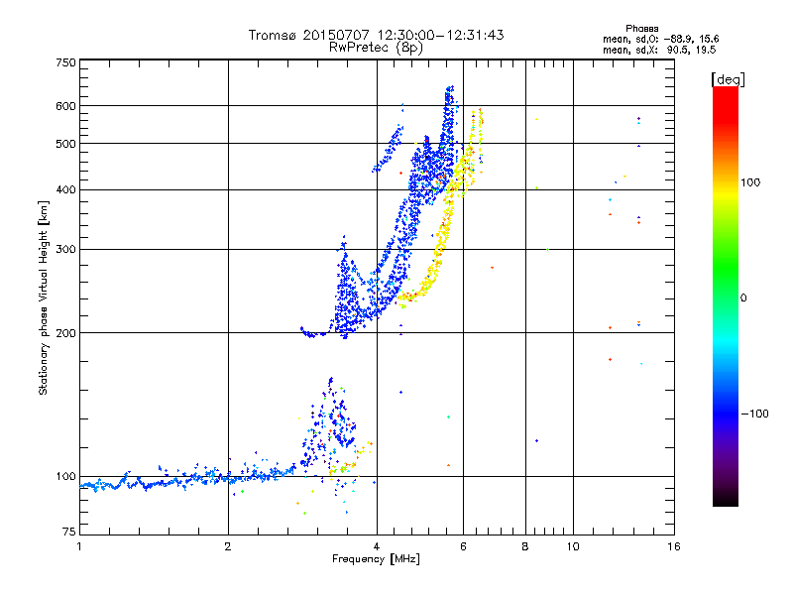Click the x-axis '16' tick label
The height and width of the screenshot is (595, 793).
tap(674, 546)
